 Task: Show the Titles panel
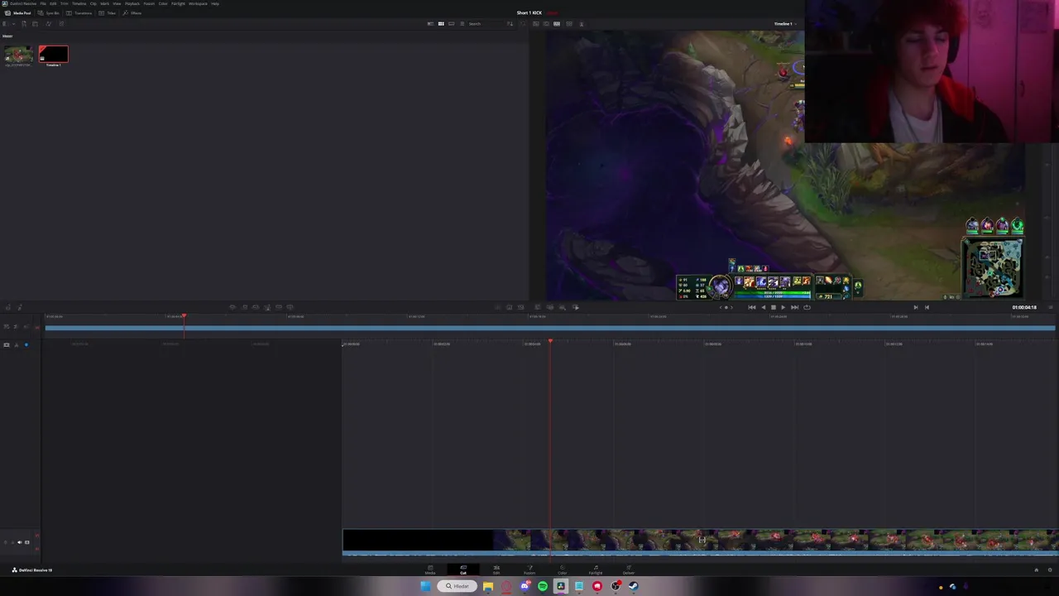pyautogui.click(x=108, y=13)
